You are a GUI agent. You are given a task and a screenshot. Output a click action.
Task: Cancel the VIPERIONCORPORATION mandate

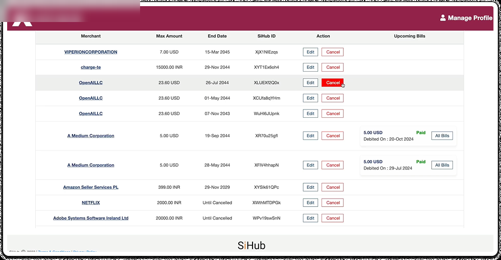pyautogui.click(x=333, y=52)
